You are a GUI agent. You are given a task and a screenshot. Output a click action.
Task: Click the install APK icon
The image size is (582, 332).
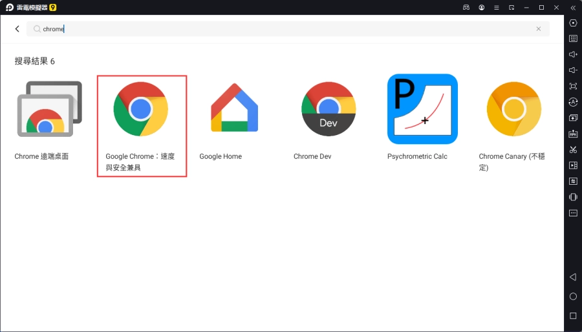tap(573, 134)
